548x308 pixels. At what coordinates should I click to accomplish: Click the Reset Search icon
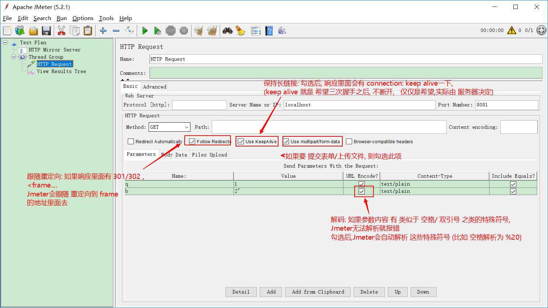point(241,31)
